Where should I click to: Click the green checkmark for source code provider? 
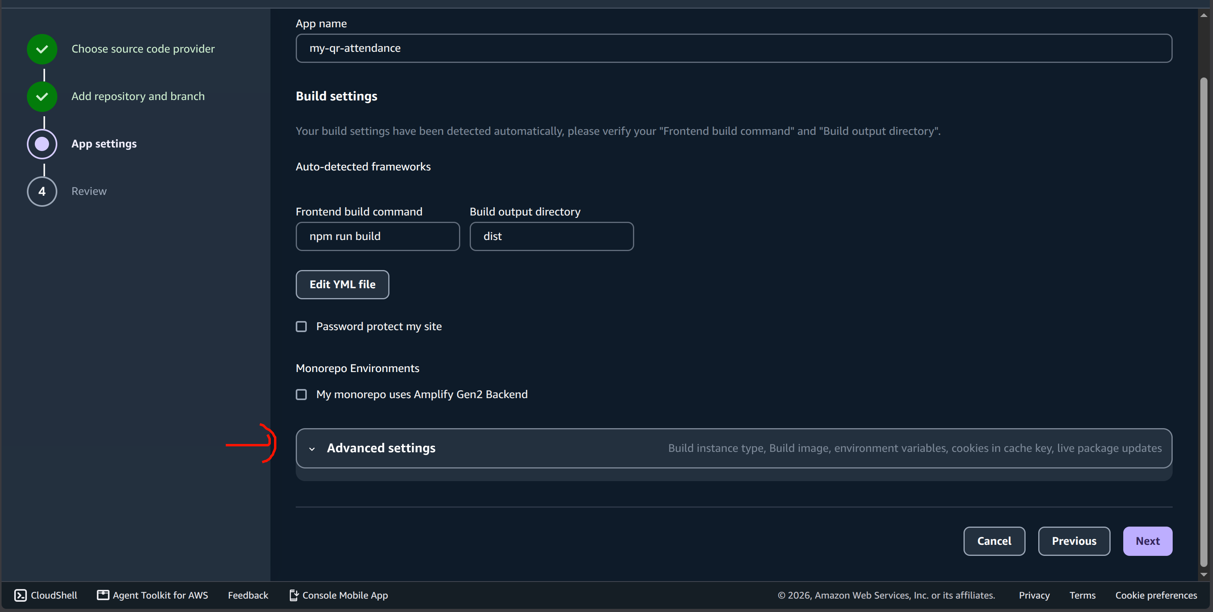(x=42, y=49)
